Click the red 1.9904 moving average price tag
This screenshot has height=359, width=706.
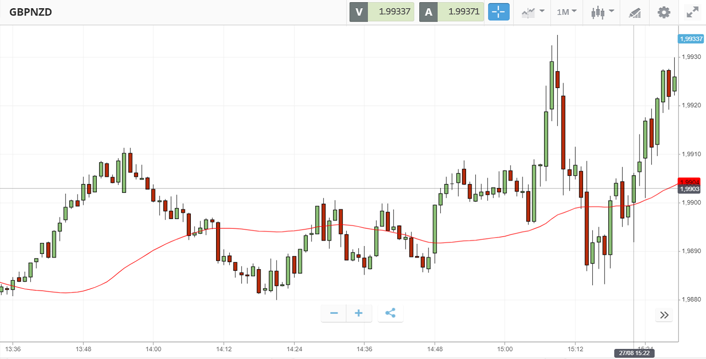point(690,182)
